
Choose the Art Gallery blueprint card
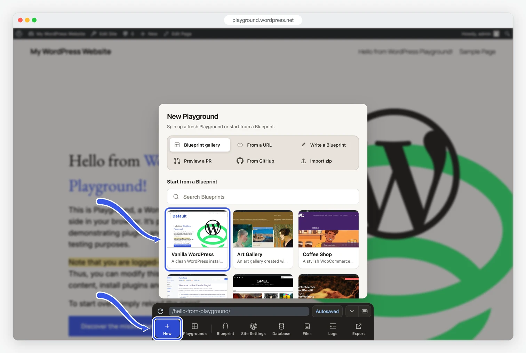263,239
